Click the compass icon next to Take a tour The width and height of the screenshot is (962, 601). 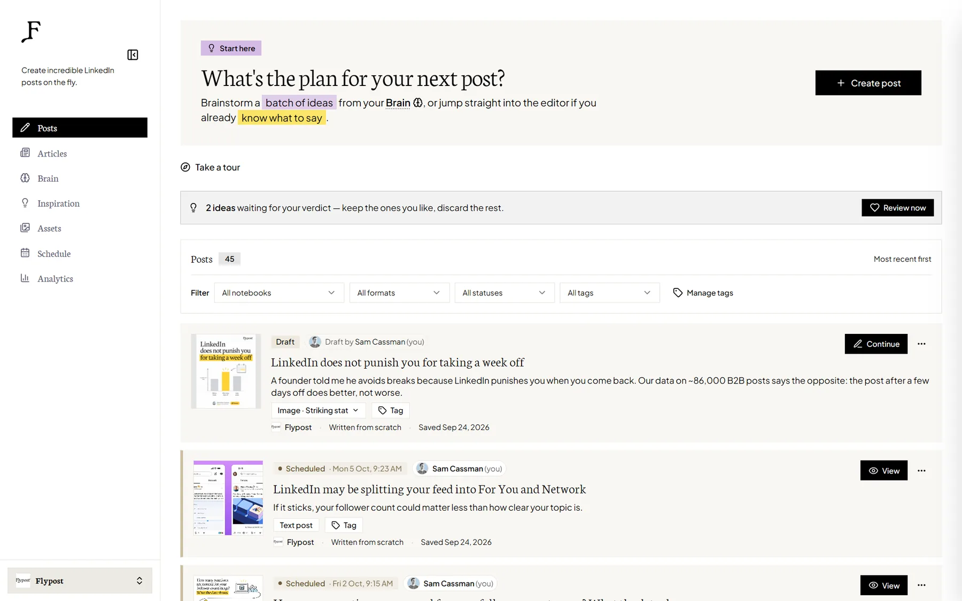click(185, 167)
